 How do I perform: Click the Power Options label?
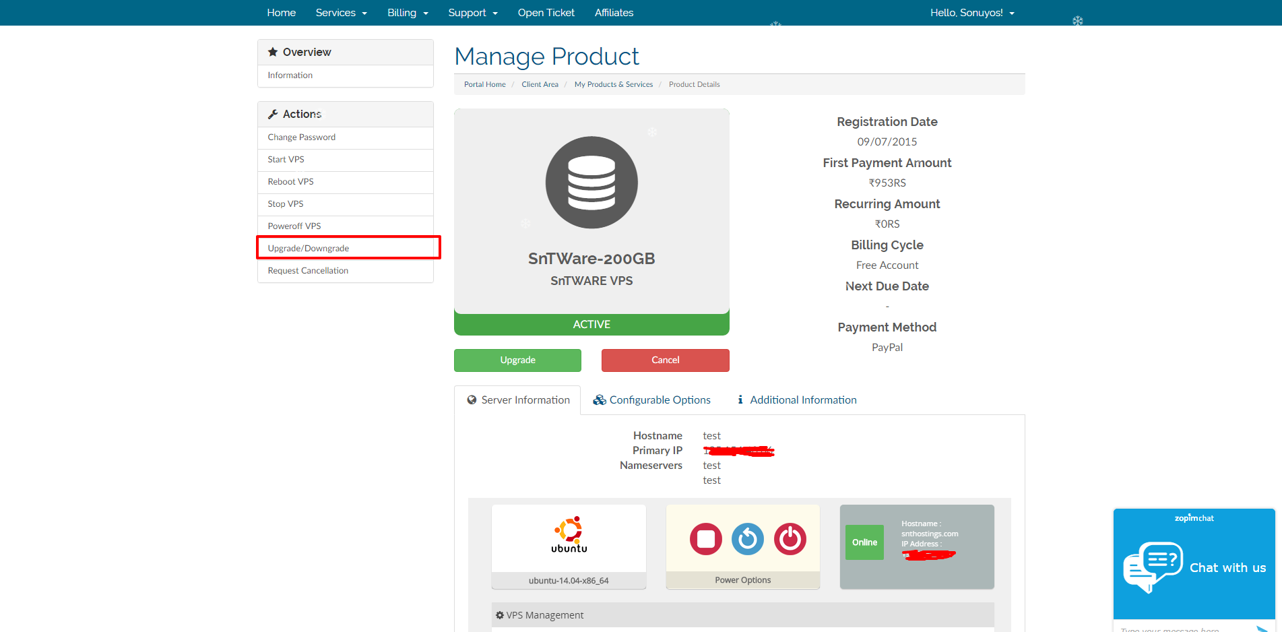(743, 580)
